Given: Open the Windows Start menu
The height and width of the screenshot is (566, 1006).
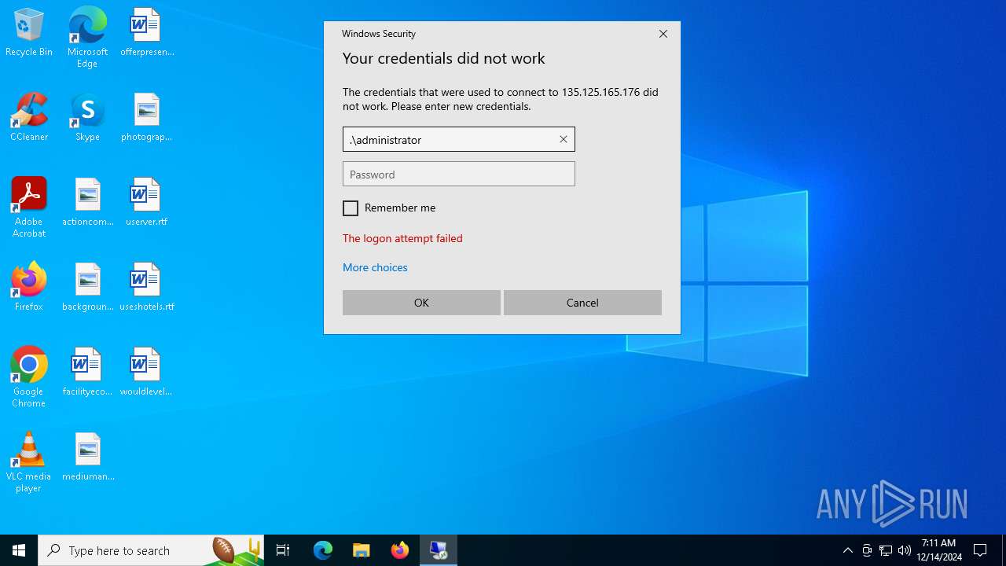Looking at the screenshot, I should tap(19, 550).
